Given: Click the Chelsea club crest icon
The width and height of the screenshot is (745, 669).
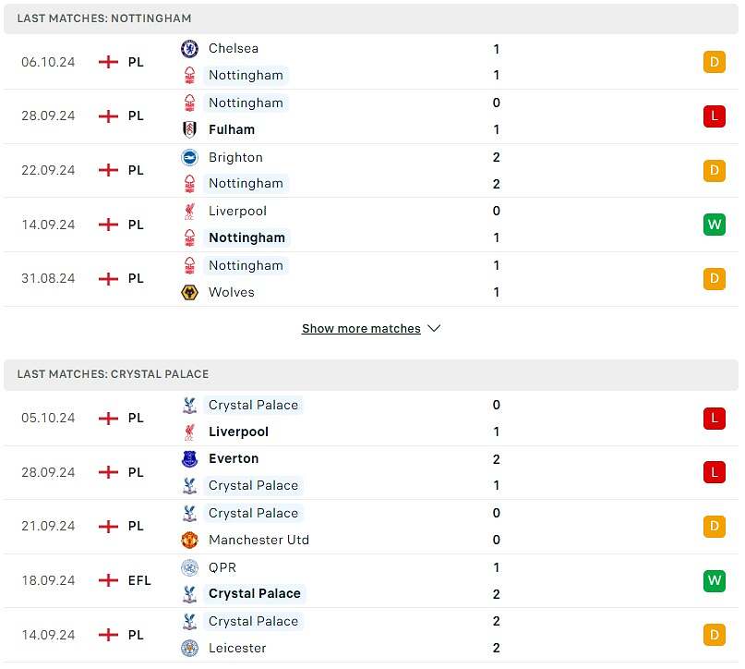Looking at the screenshot, I should pyautogui.click(x=189, y=49).
